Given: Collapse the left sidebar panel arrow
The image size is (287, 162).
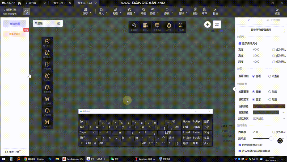Looking at the screenshot, I should (29, 76).
